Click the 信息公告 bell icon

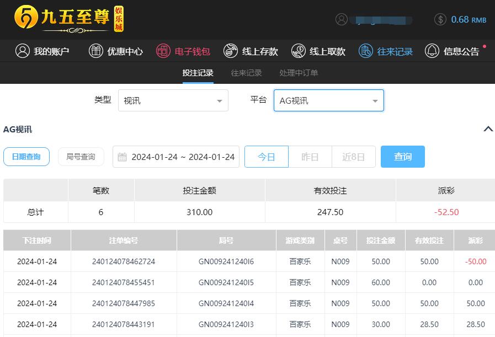pyautogui.click(x=432, y=51)
